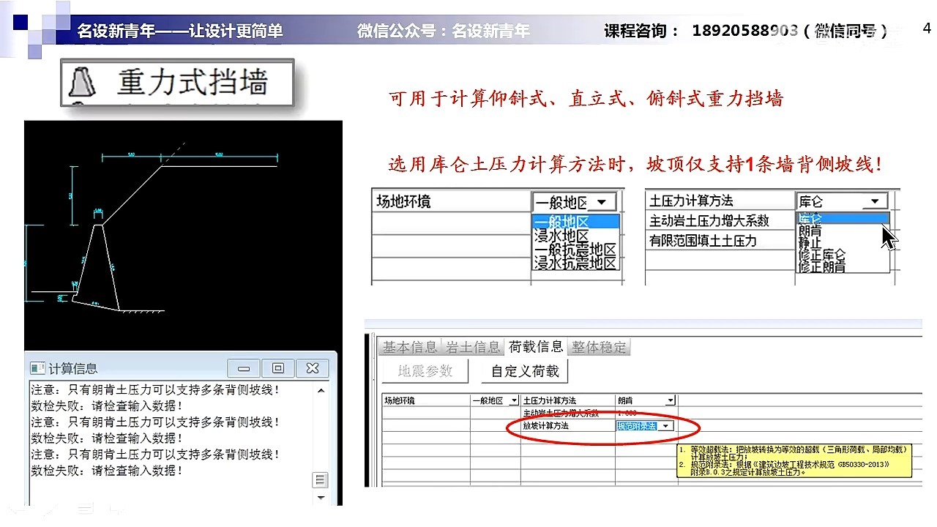The height and width of the screenshot is (527, 937).
Task: Click header text 微信公众号：名设新青年
Action: (x=444, y=31)
